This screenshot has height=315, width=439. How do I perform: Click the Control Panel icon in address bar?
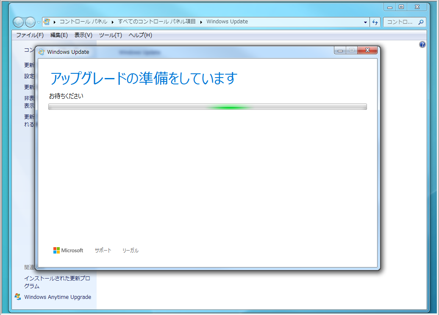(x=47, y=22)
